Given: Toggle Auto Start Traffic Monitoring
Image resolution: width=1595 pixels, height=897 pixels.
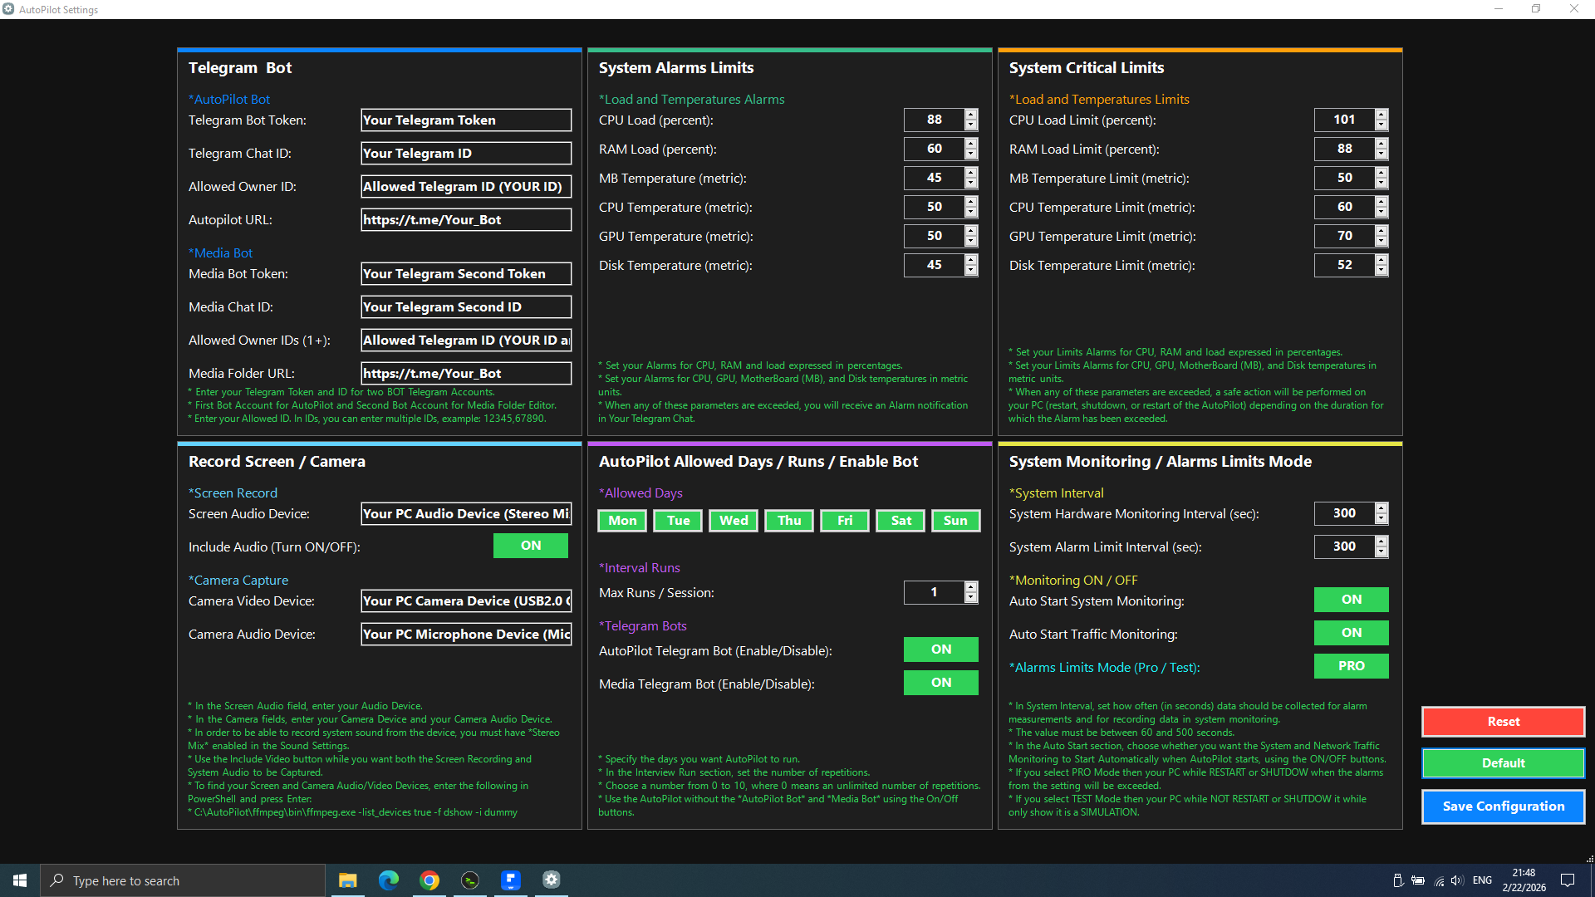Looking at the screenshot, I should pos(1351,633).
